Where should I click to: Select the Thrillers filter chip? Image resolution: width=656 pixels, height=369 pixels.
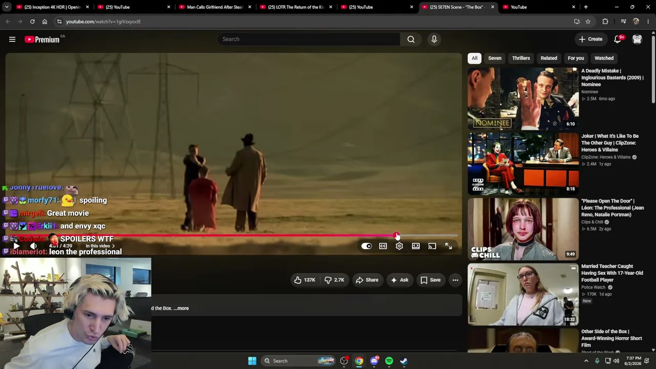point(521,58)
